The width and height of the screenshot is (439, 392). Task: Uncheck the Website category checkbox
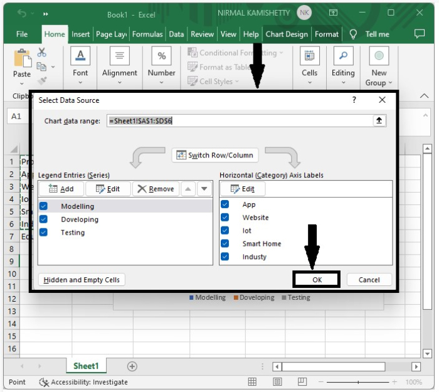(x=225, y=217)
